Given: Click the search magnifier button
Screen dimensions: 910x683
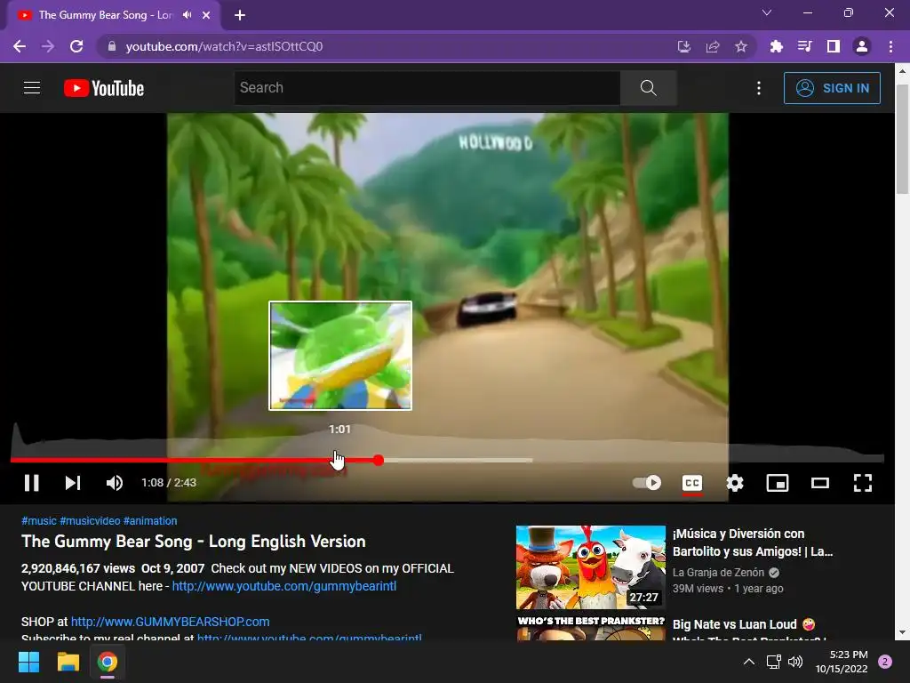Looking at the screenshot, I should tap(648, 88).
